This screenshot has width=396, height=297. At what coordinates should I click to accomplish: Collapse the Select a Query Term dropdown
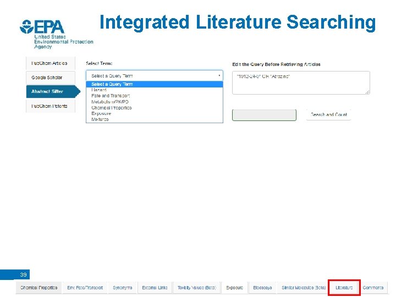pyautogui.click(x=155, y=76)
